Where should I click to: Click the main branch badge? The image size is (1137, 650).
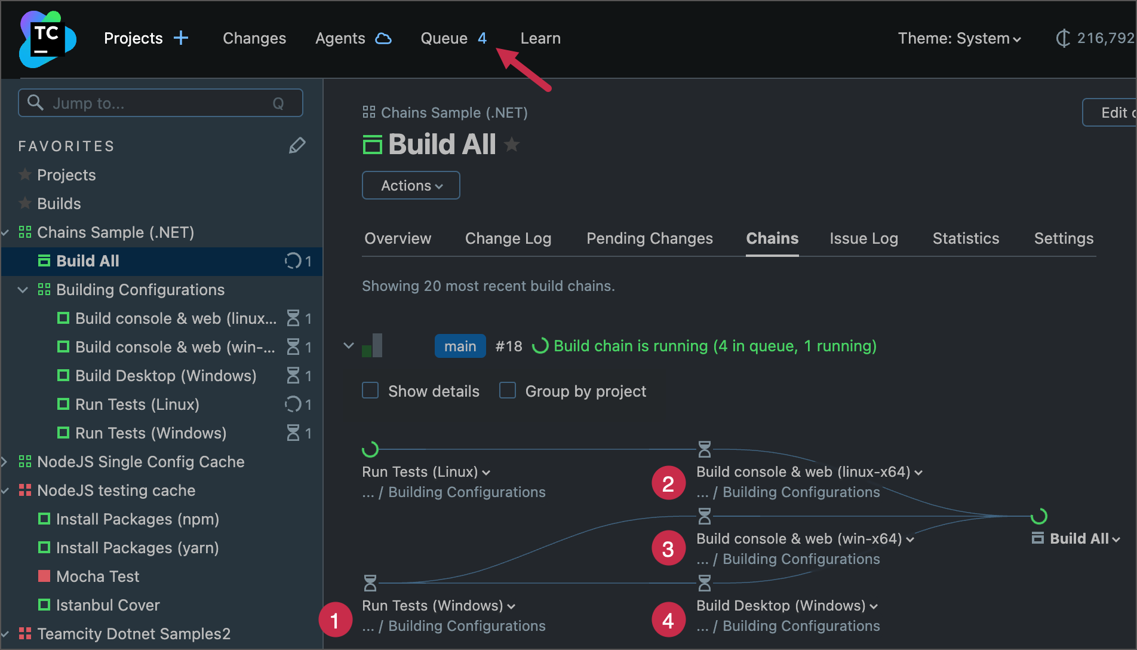coord(460,346)
